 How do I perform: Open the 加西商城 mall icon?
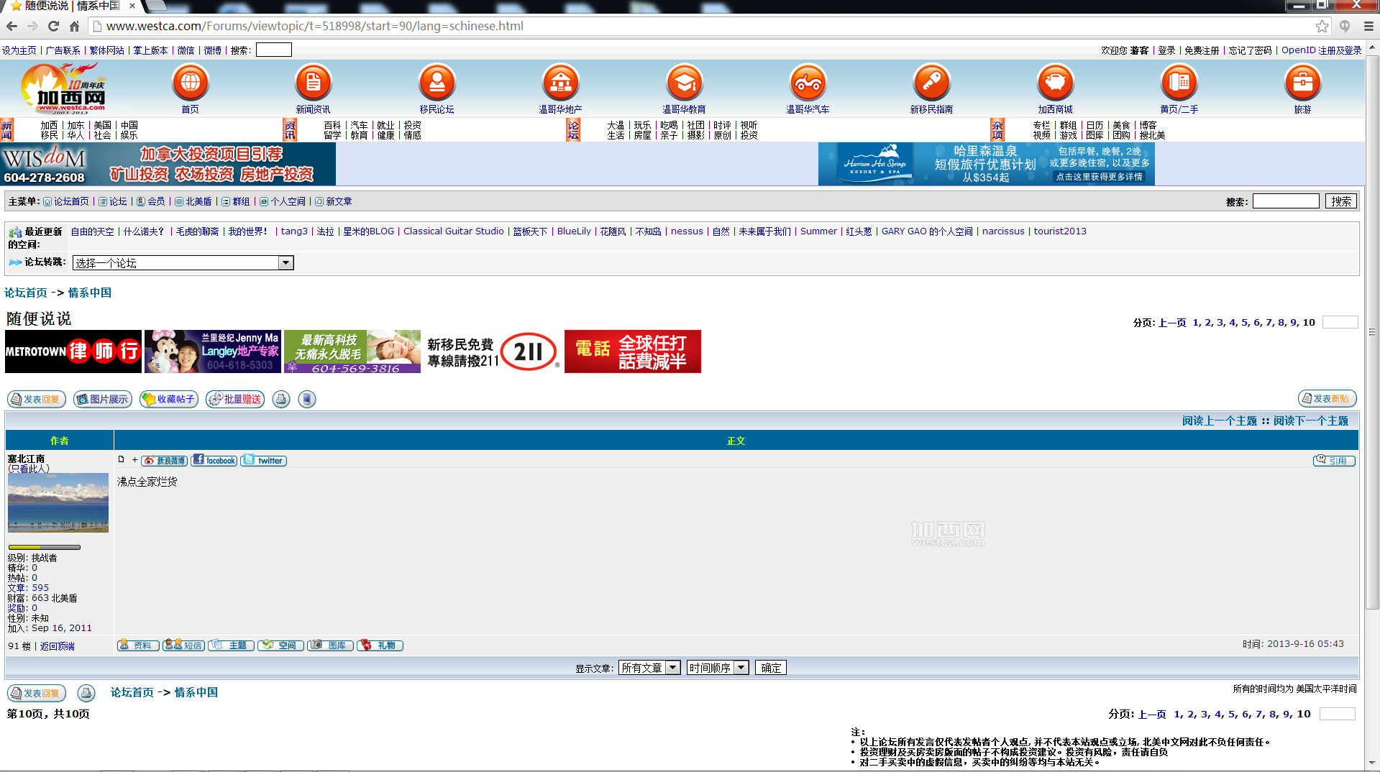(1055, 83)
